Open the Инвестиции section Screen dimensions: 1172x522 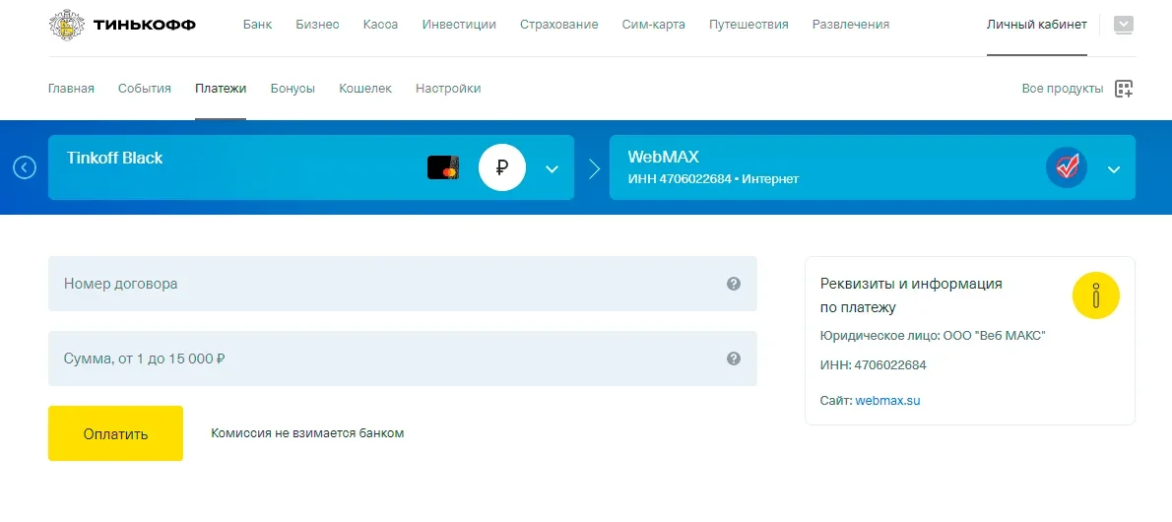[459, 25]
